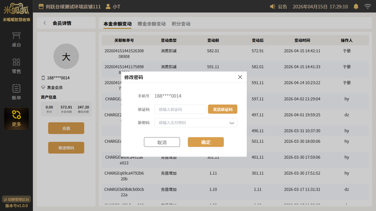Click the notification bell icon
Viewport: 376px width, 211px height.
click(356, 6)
